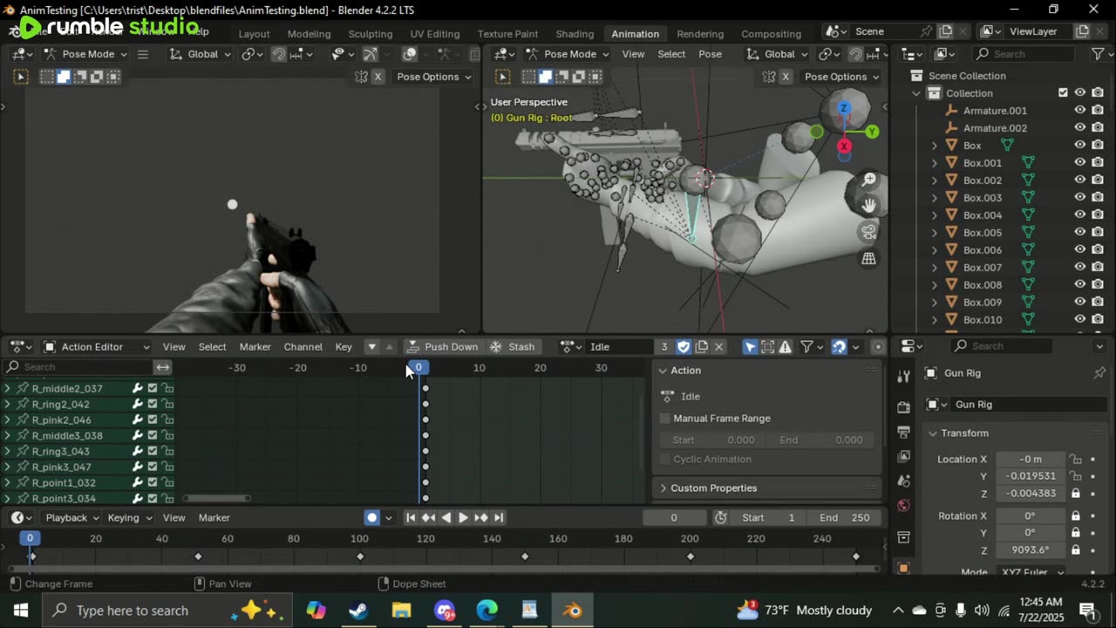This screenshot has width=1116, height=628.
Task: Toggle the Location X lock icon
Action: [1076, 459]
